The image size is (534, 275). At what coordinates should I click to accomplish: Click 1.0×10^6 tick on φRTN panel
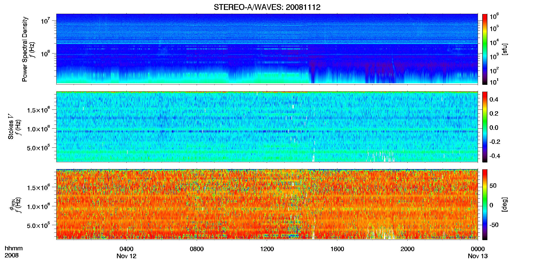click(38, 206)
